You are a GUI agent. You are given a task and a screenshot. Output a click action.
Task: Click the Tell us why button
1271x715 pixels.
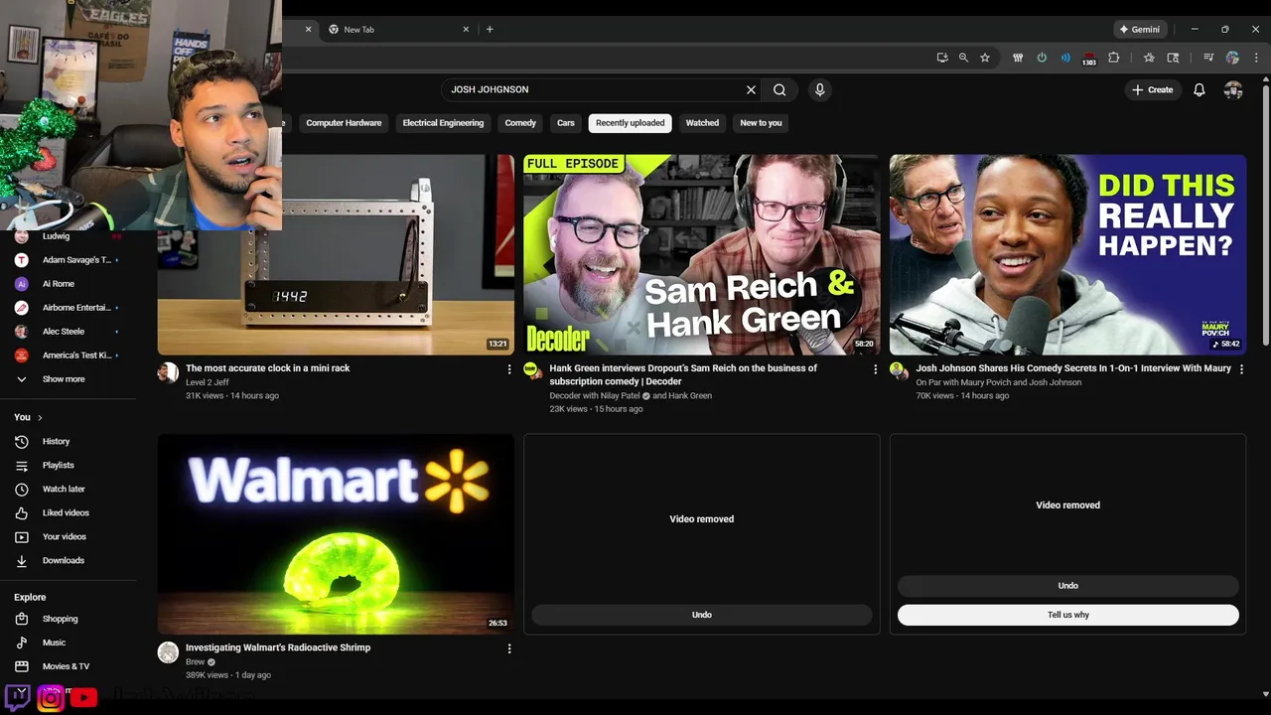1068,615
